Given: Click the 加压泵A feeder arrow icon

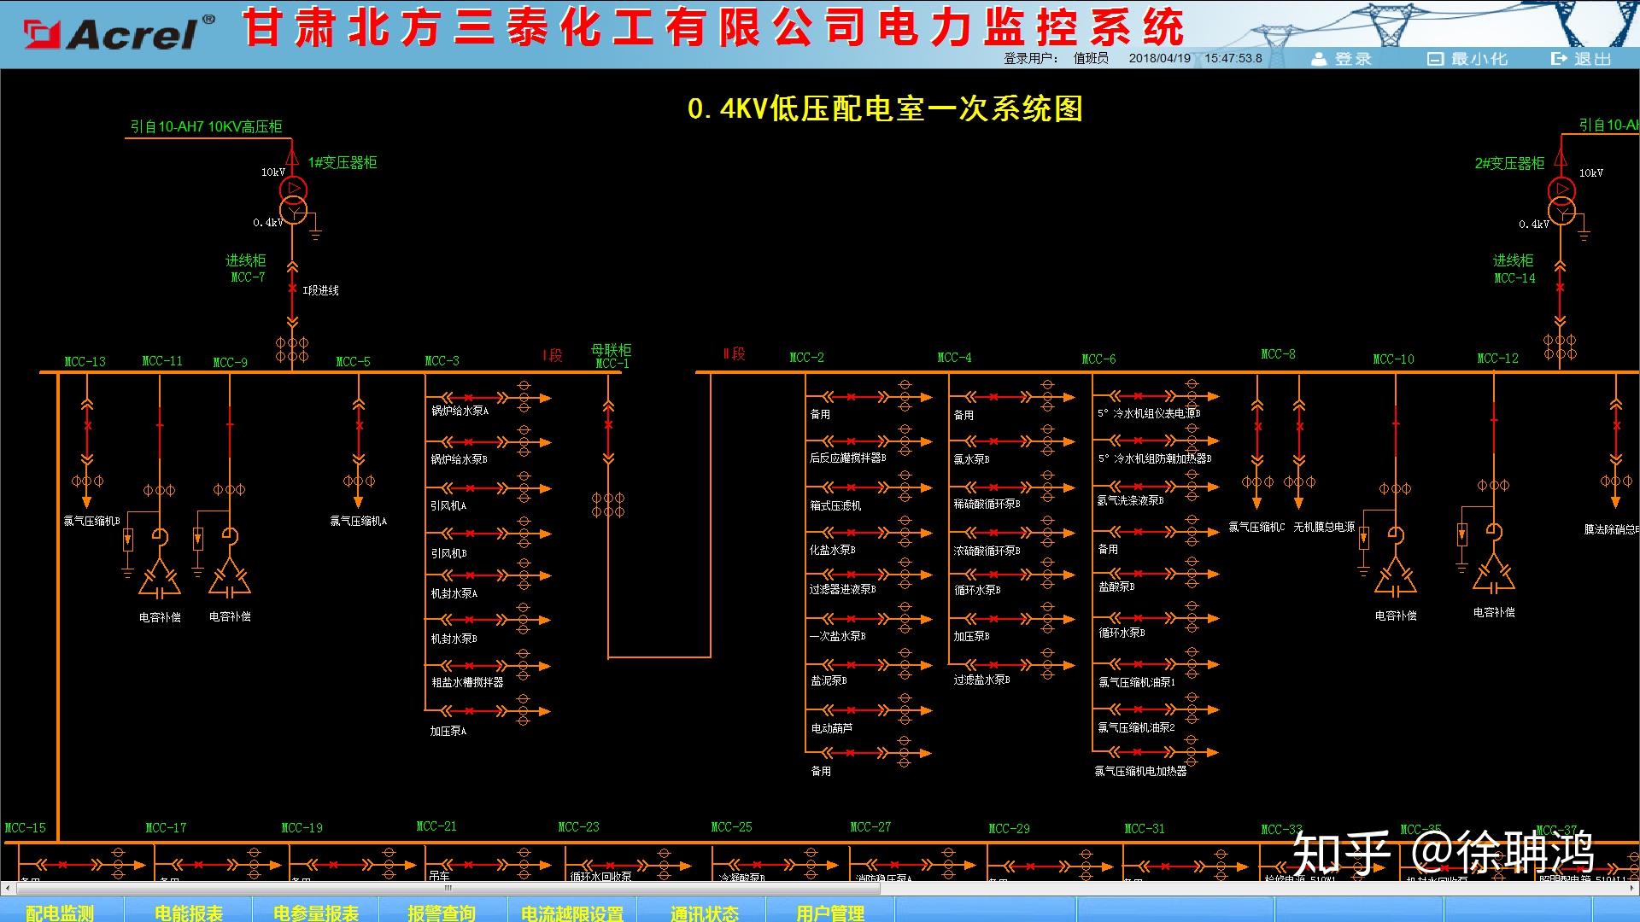Looking at the screenshot, I should (x=542, y=709).
